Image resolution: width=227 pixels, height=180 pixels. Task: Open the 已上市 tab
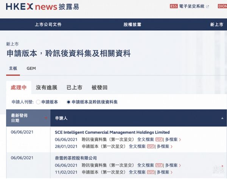click(x=74, y=88)
